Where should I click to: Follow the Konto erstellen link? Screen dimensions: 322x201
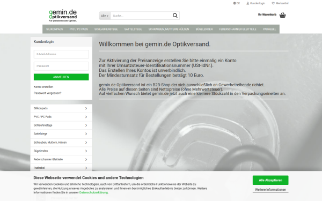[x=43, y=87]
